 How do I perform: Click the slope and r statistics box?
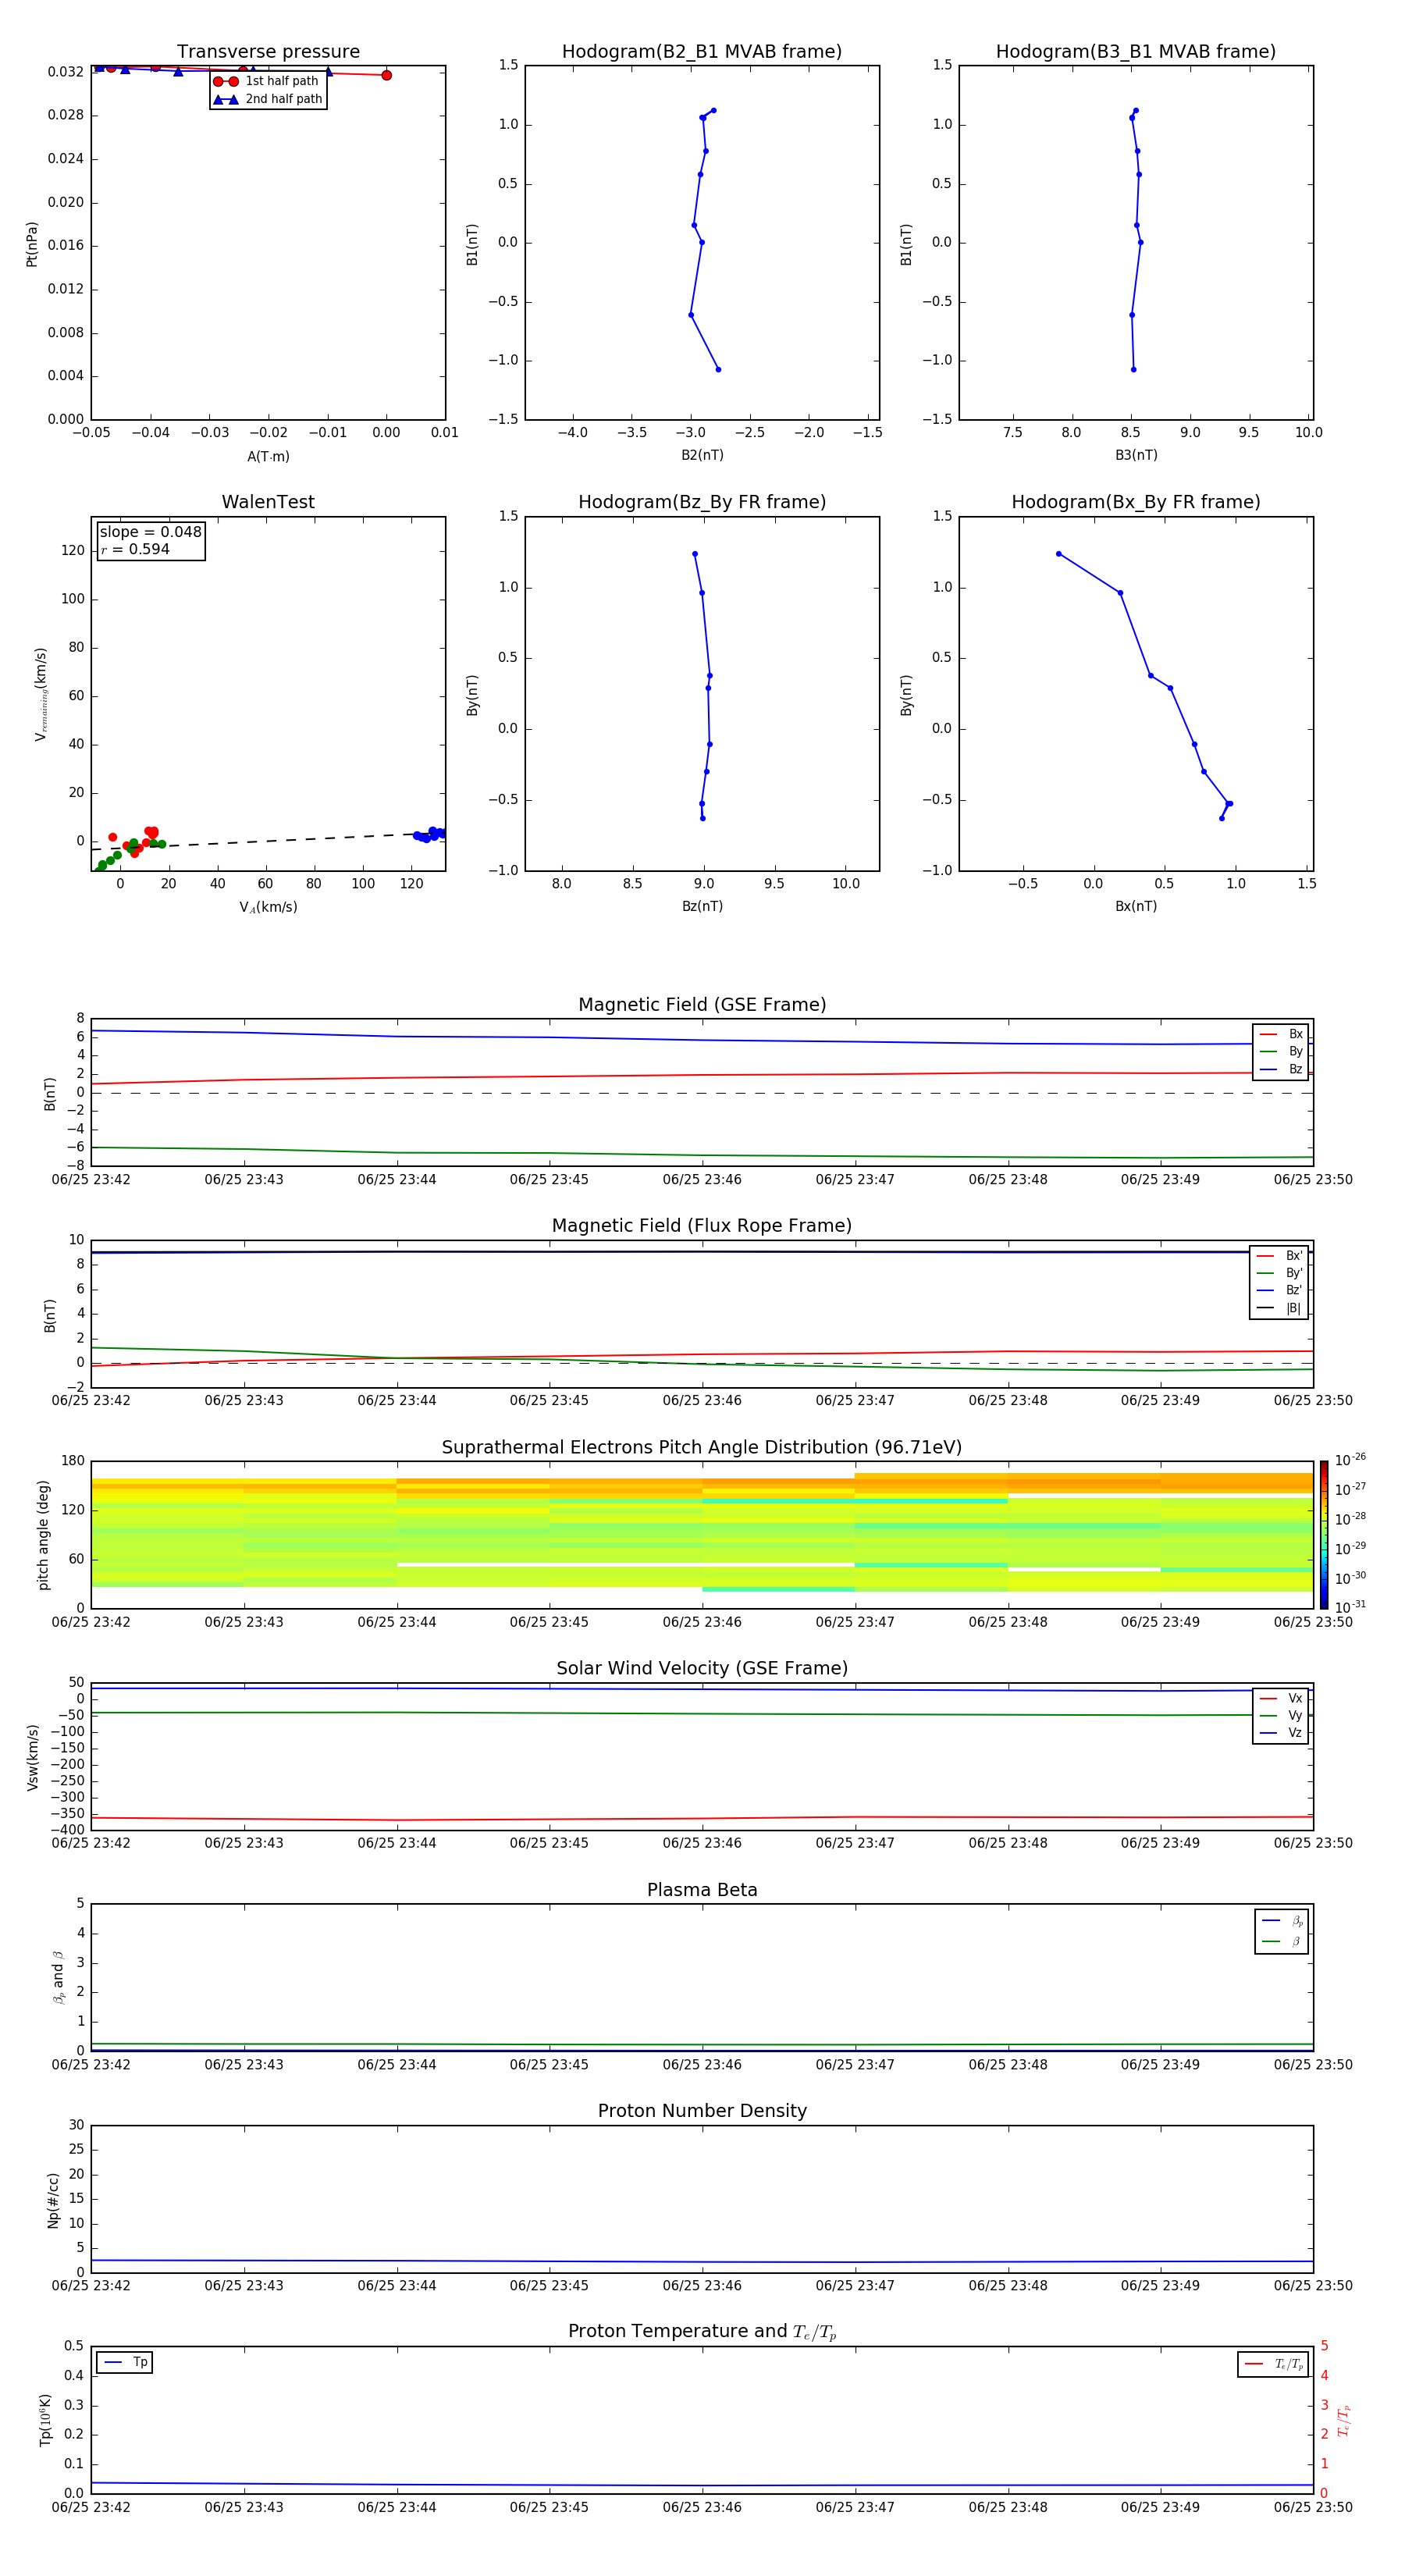(151, 541)
